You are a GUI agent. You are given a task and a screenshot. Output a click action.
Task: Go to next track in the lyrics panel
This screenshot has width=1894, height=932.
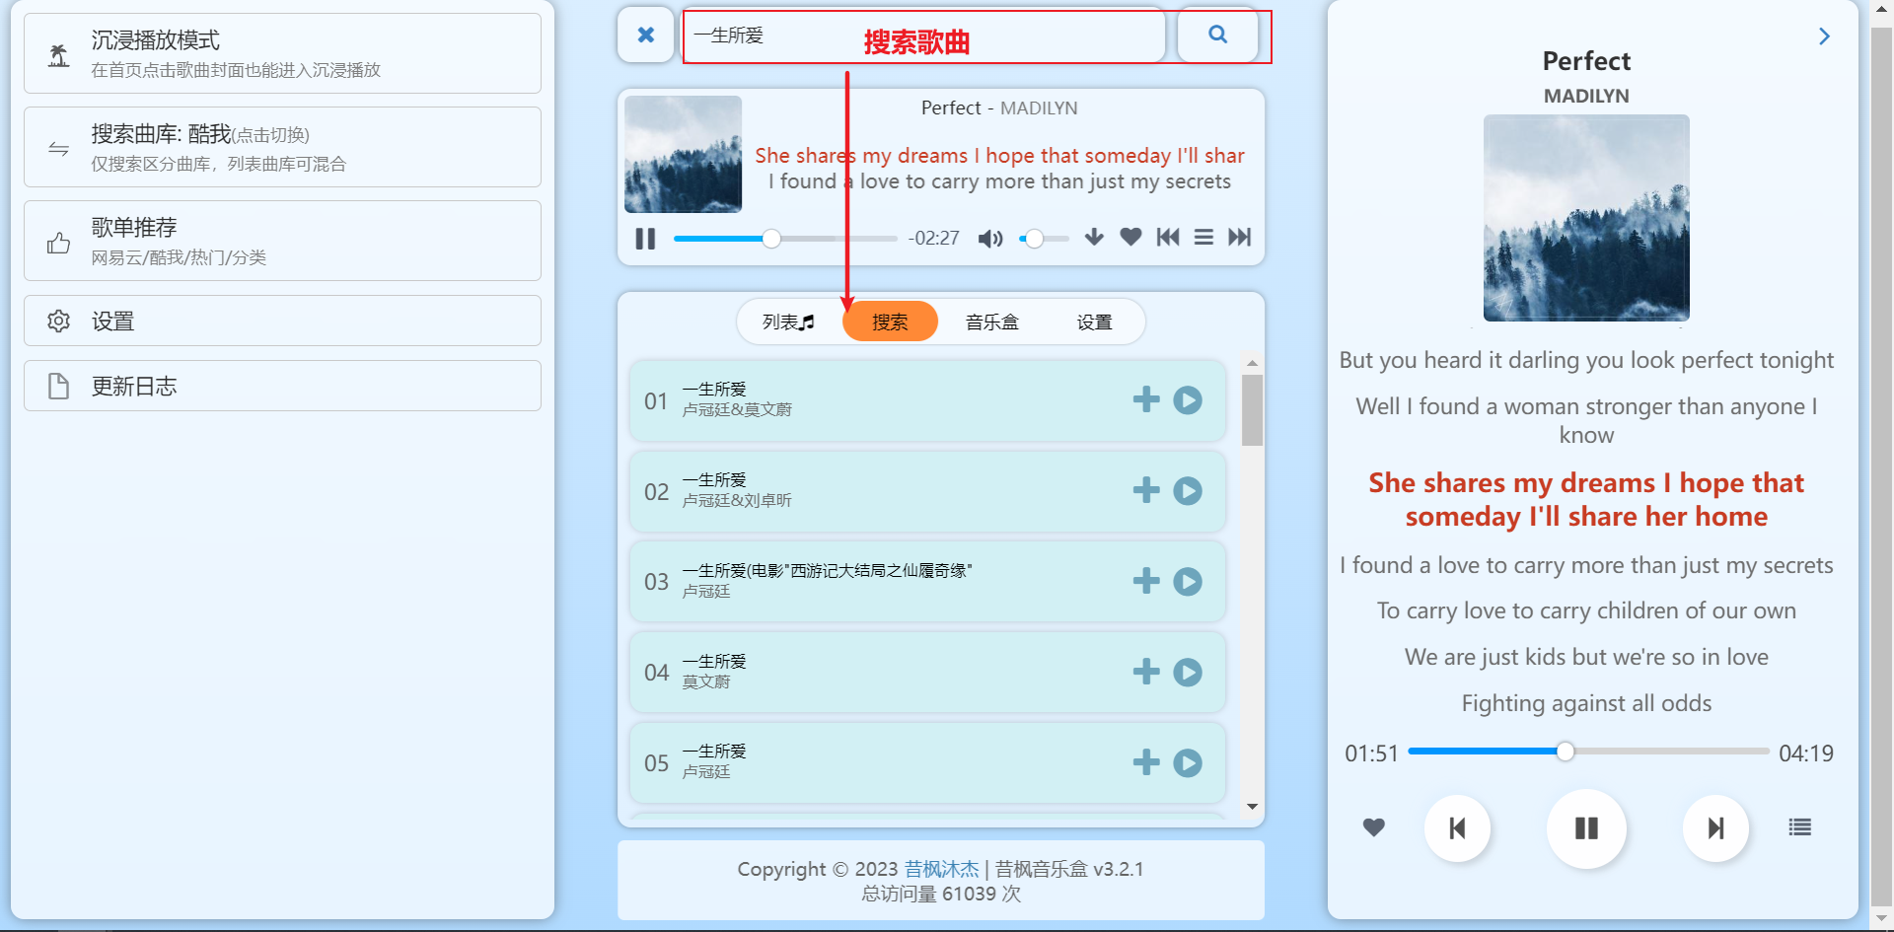(1715, 828)
